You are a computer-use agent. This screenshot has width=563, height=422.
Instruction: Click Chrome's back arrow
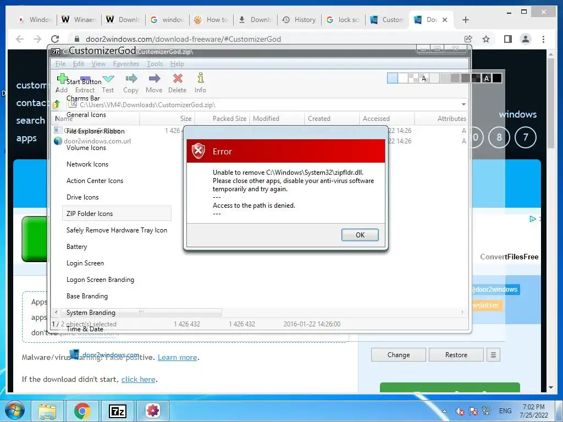point(20,39)
